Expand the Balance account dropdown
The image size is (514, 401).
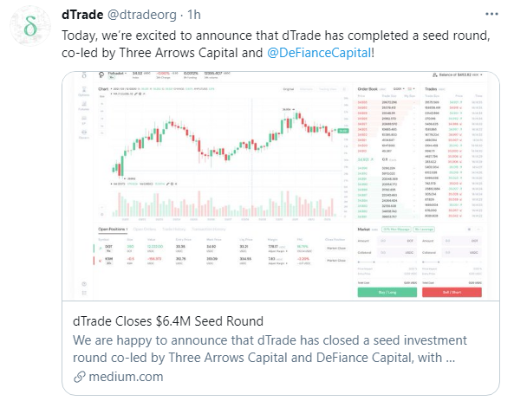460,75
